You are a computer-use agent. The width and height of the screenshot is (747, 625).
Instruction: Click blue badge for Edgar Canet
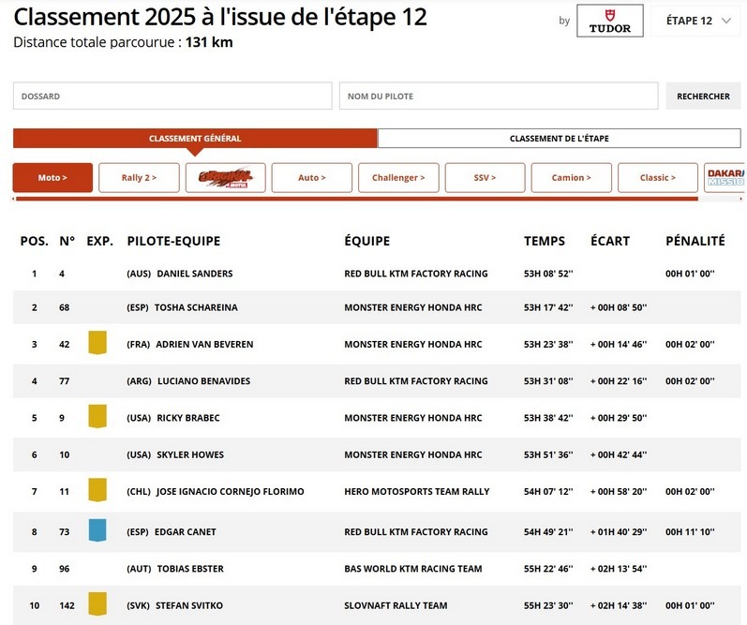pos(97,530)
